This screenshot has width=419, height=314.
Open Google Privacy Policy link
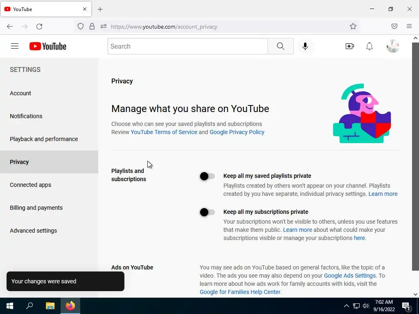[237, 132]
